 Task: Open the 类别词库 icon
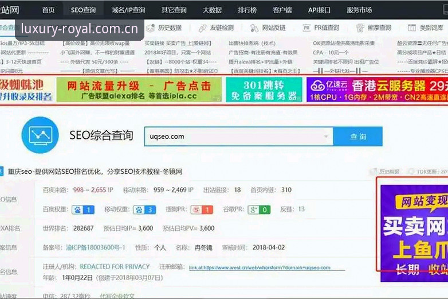tap(412, 28)
